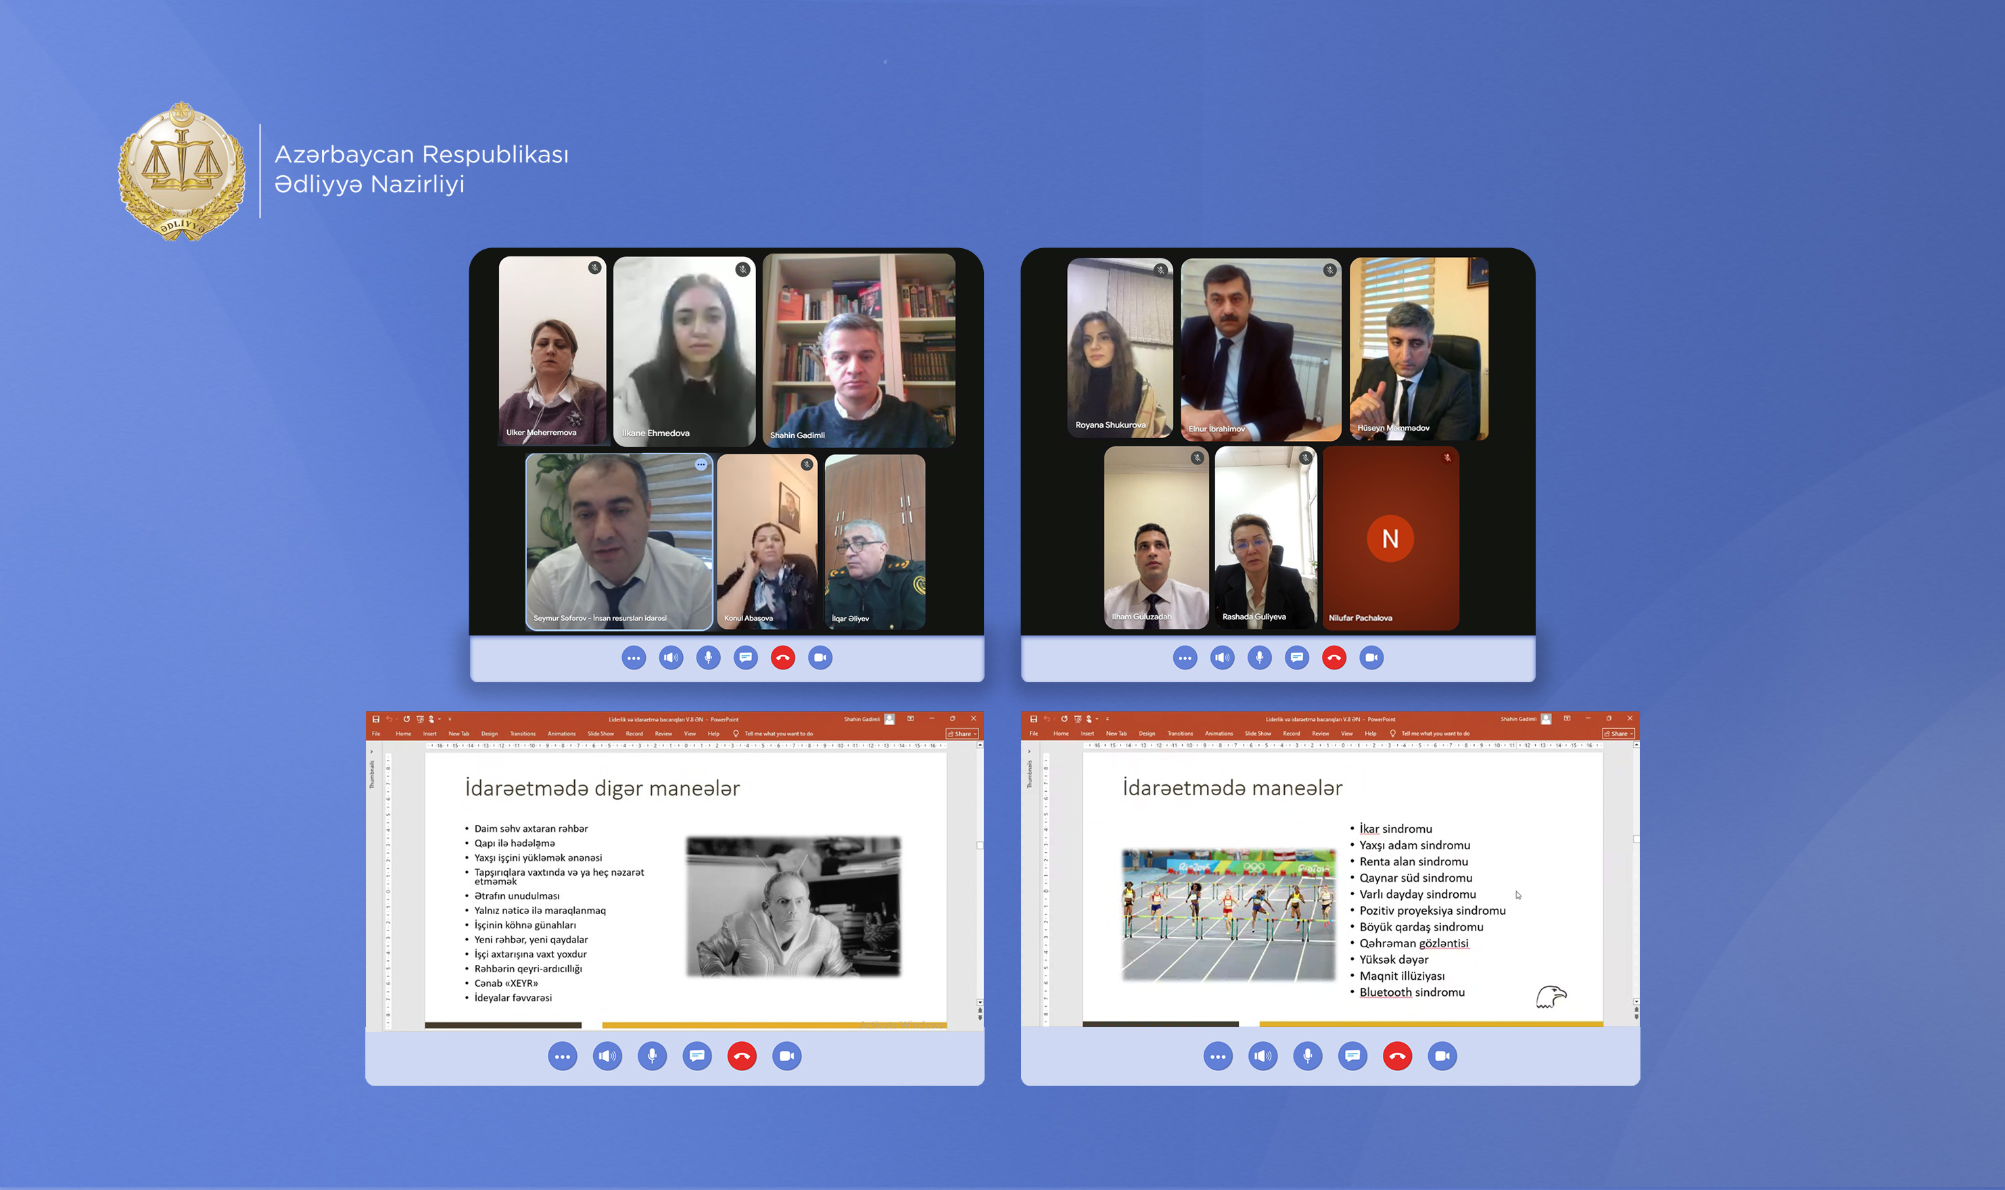The width and height of the screenshot is (2005, 1190).
Task: Click hang-up button in top-left video call
Action: (783, 658)
